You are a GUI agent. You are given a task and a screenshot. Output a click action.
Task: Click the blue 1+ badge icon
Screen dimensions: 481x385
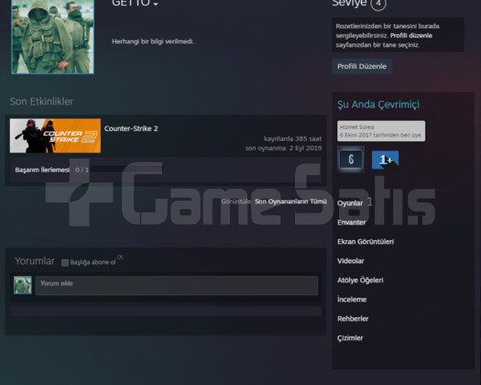coord(386,159)
